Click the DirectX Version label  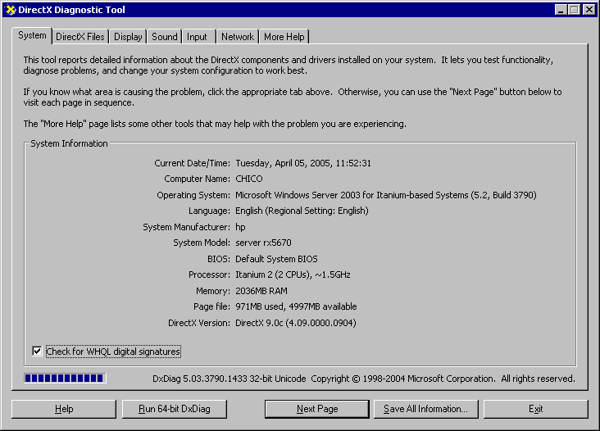199,323
